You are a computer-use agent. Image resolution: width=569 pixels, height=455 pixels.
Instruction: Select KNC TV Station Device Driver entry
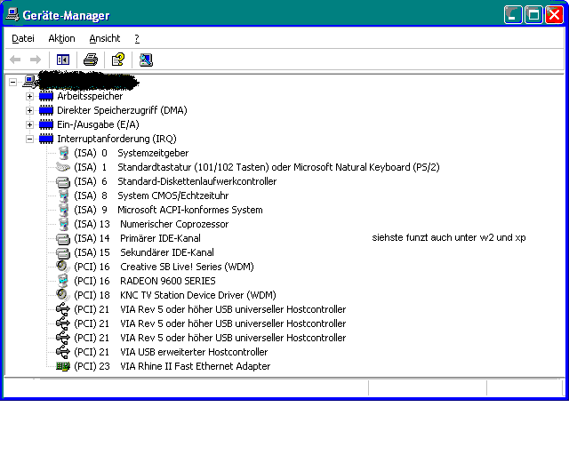pos(197,295)
